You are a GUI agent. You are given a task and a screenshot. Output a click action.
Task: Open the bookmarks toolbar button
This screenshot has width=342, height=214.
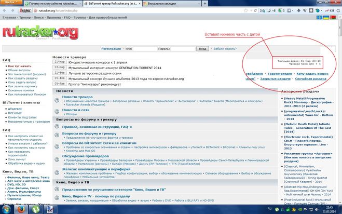click(x=289, y=10)
